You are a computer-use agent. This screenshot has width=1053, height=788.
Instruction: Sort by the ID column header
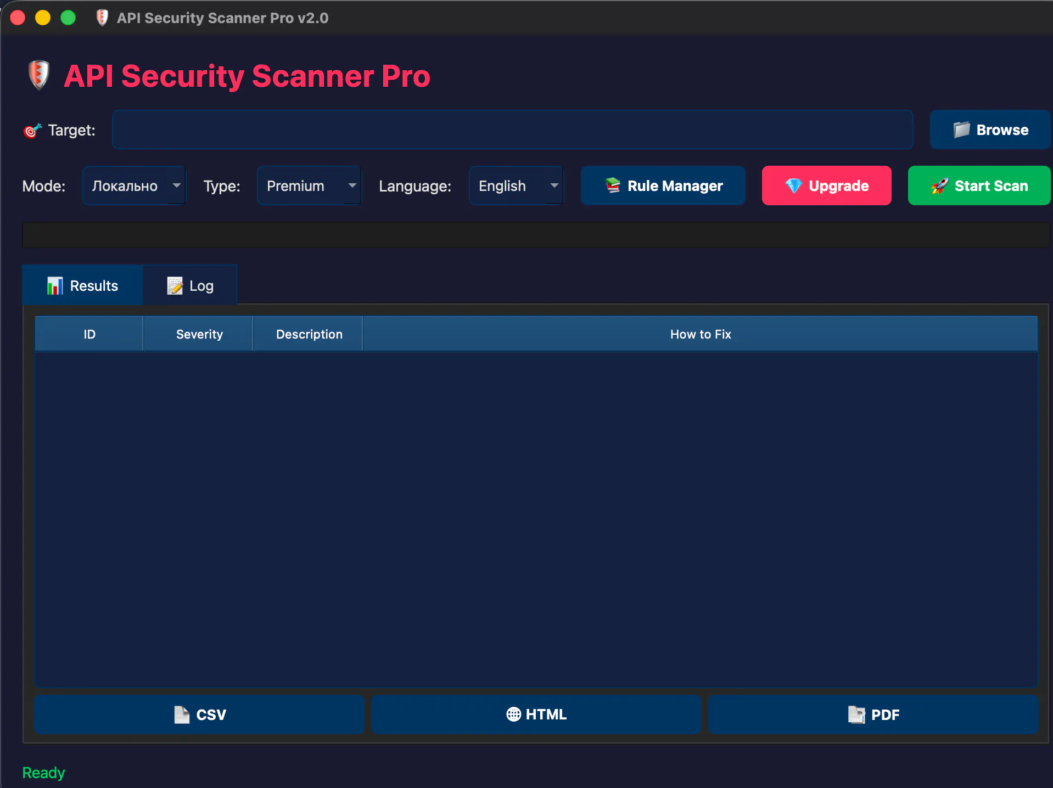89,334
